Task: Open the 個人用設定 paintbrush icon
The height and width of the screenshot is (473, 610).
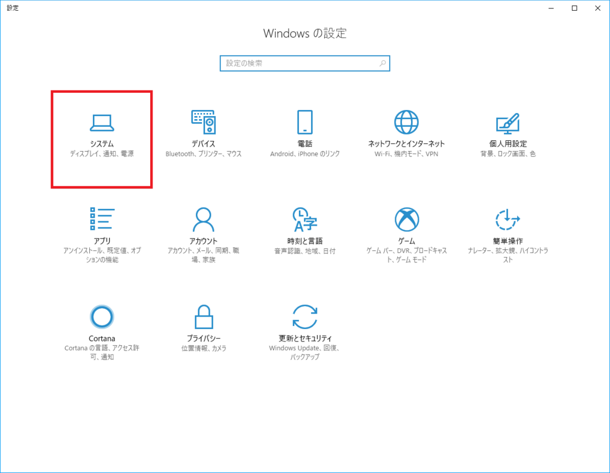Action: click(508, 123)
